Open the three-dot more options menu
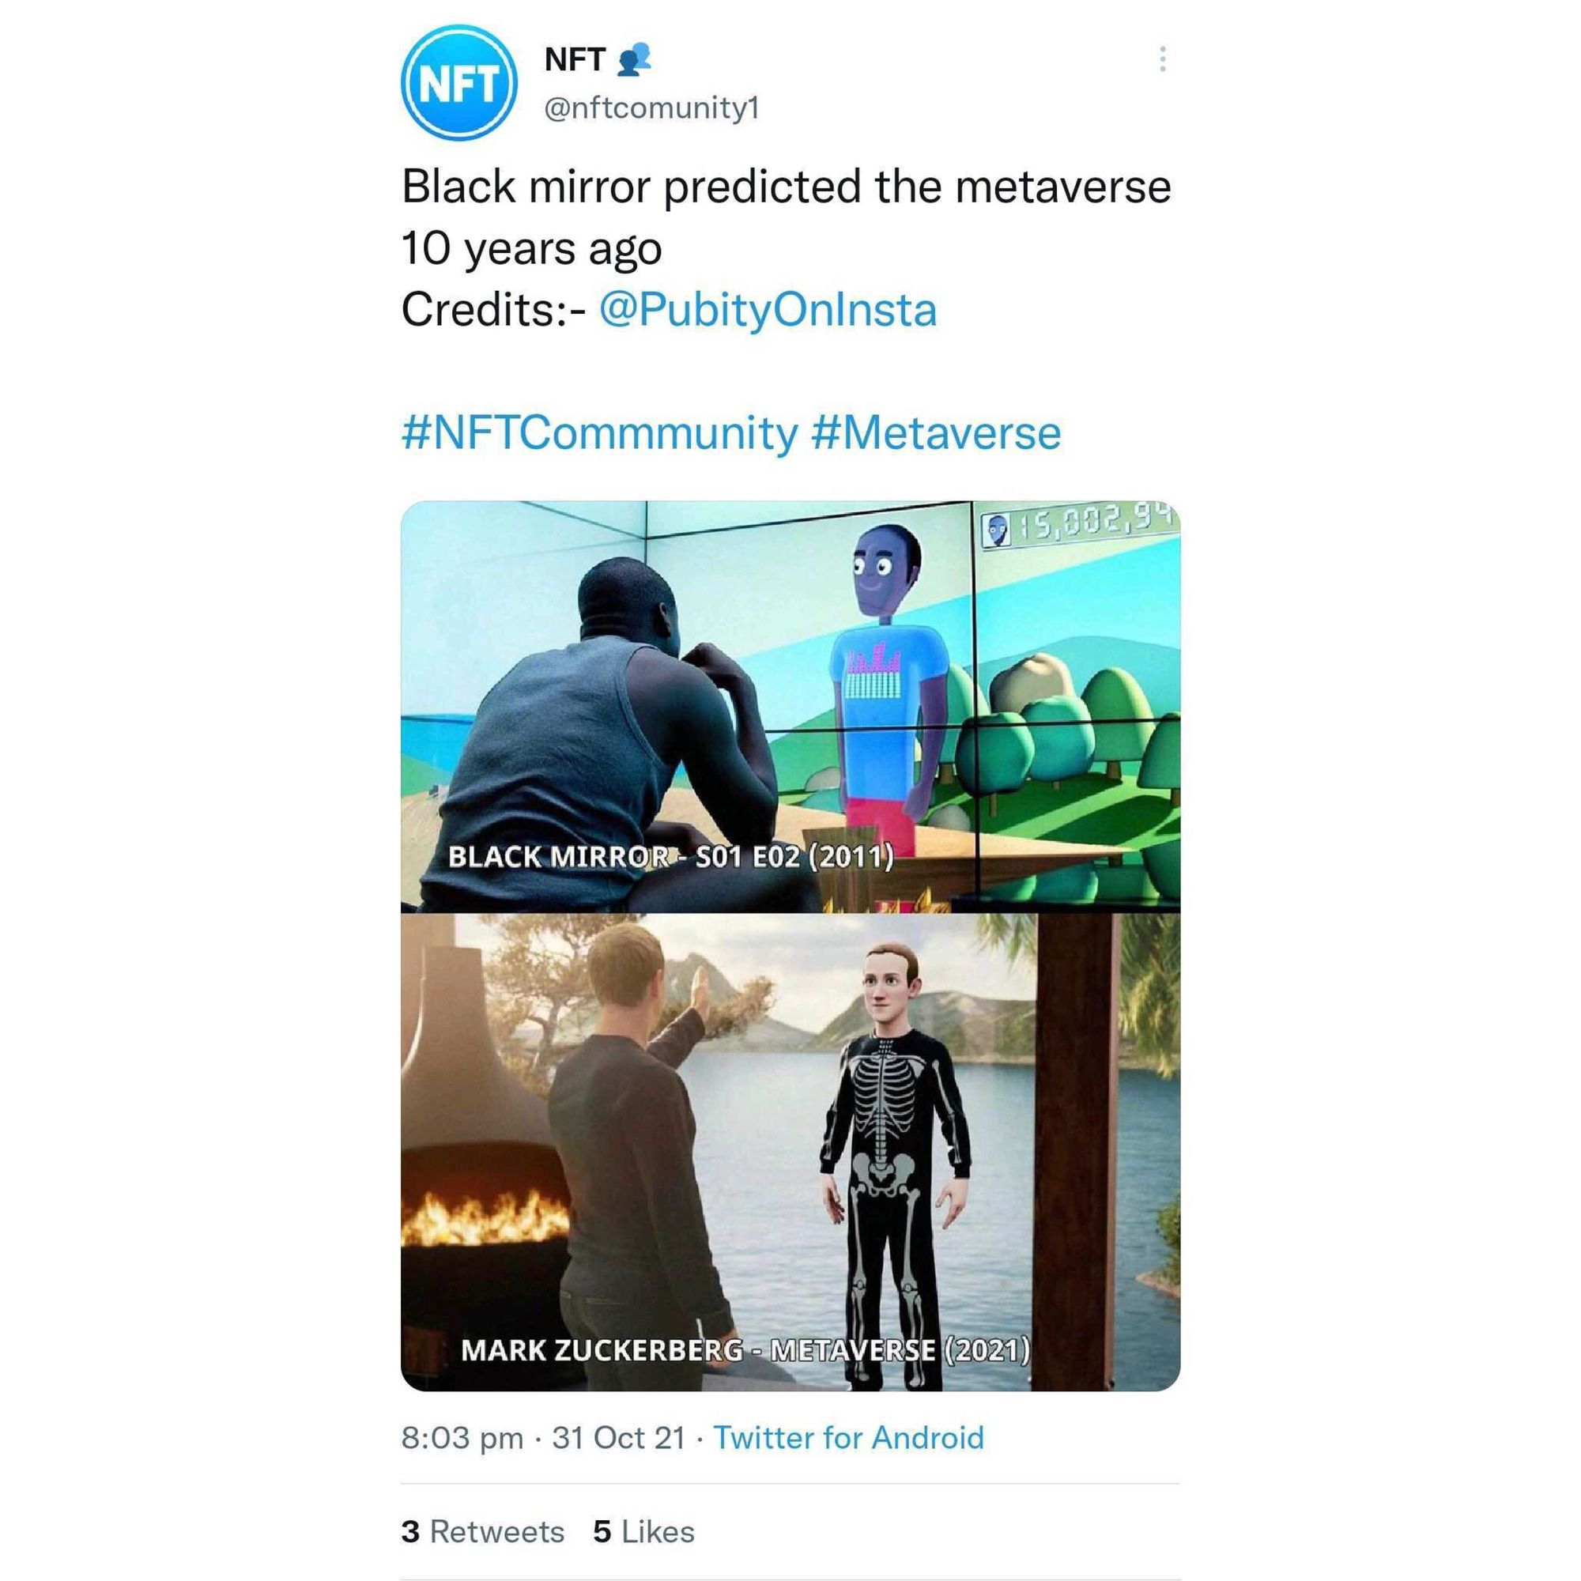Image resolution: width=1581 pixels, height=1581 pixels. pyautogui.click(x=1162, y=59)
